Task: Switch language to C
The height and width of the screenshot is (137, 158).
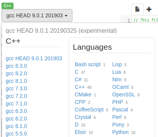Action: (x=77, y=72)
